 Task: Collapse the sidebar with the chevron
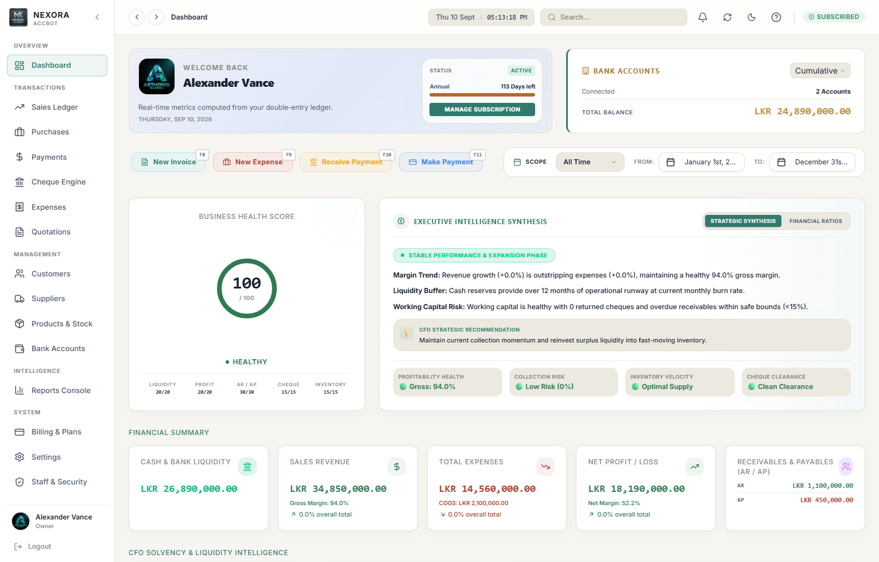(97, 17)
